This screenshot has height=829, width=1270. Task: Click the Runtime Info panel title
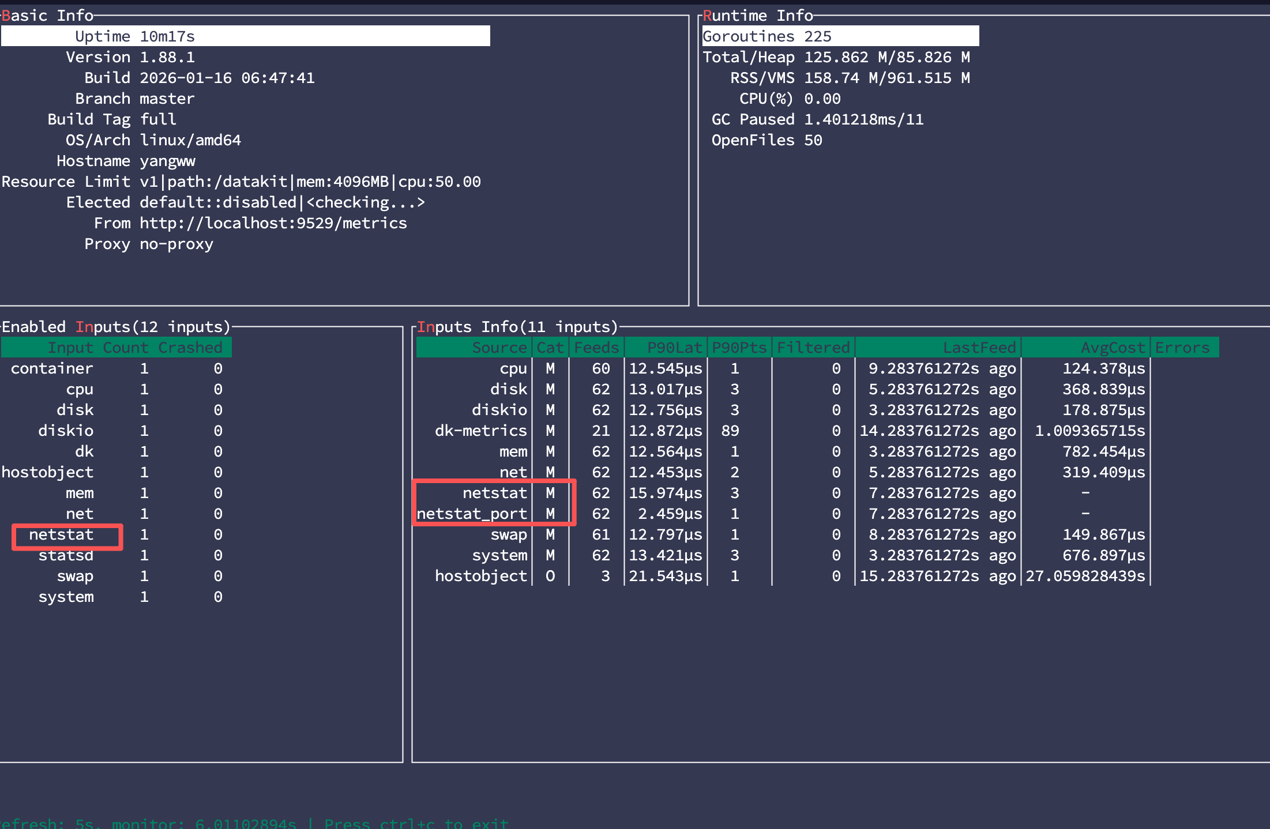click(x=757, y=16)
